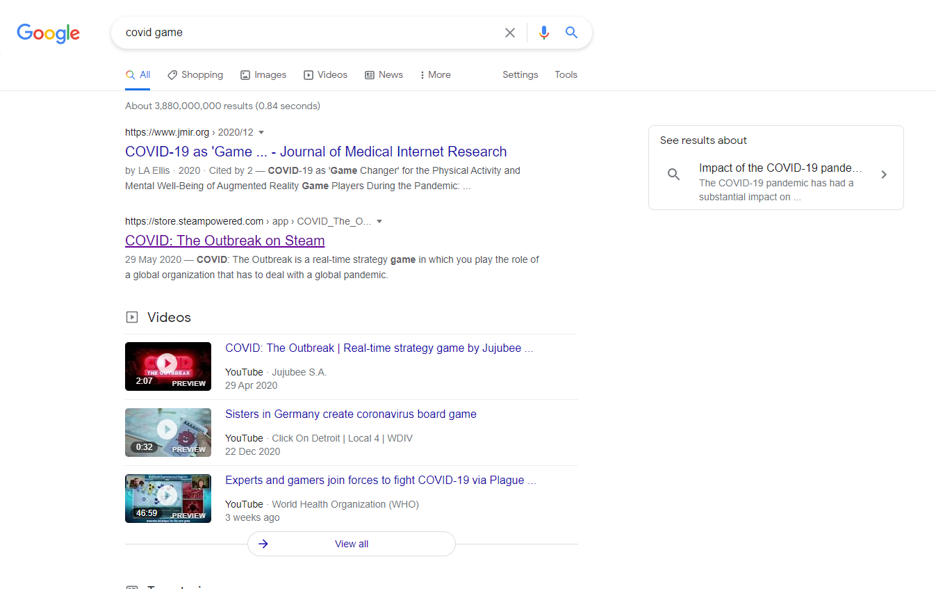
Task: Expand options arrow next to steampowered.com URL
Action: pyautogui.click(x=379, y=221)
